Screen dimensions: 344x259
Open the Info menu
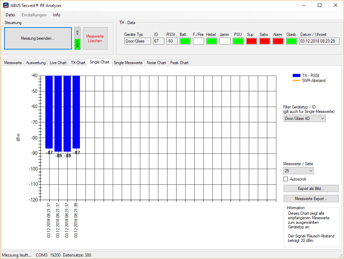coord(57,15)
